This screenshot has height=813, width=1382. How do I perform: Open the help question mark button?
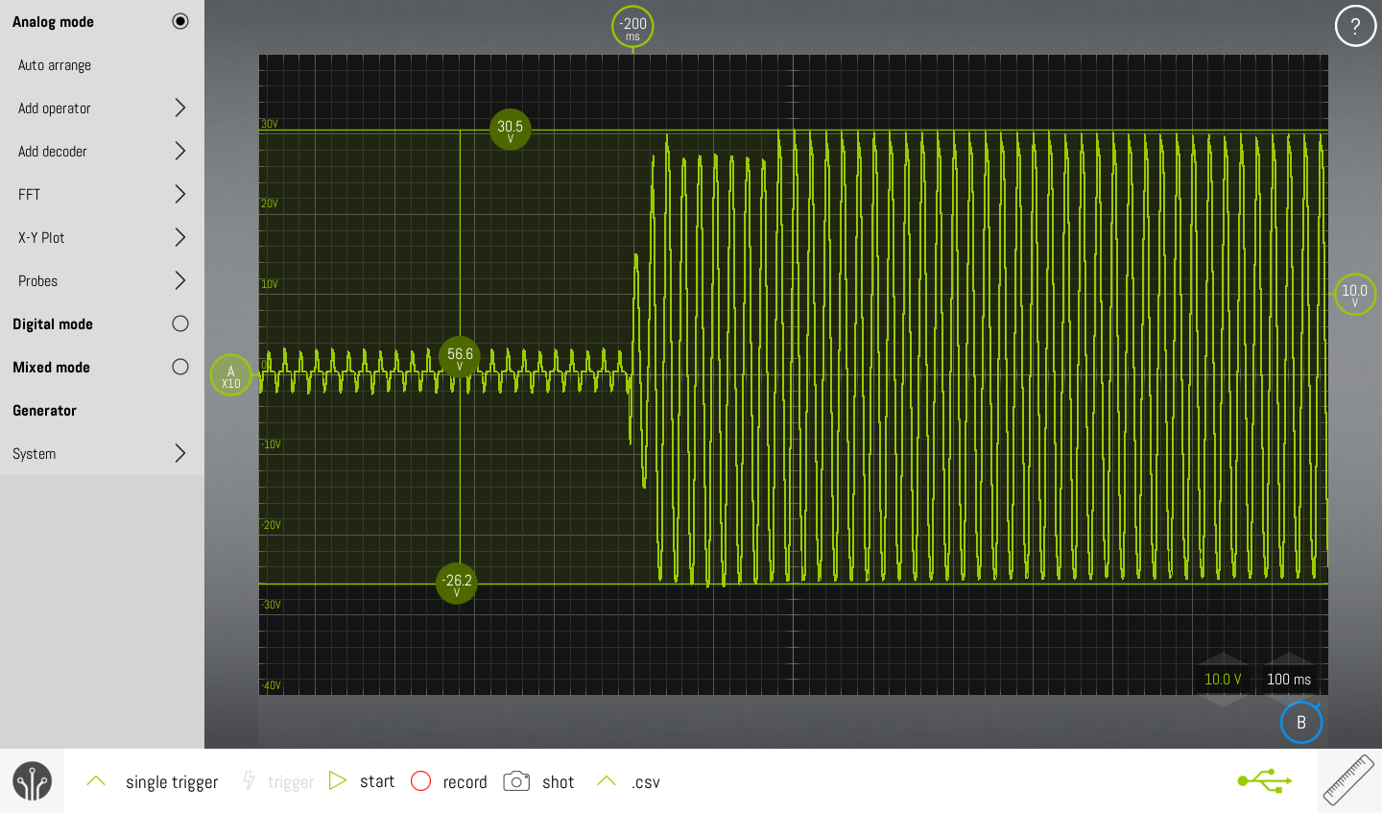pos(1355,26)
